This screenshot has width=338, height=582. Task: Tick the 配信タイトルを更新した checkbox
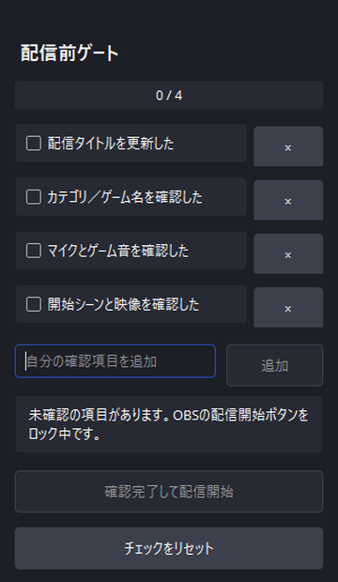[34, 144]
